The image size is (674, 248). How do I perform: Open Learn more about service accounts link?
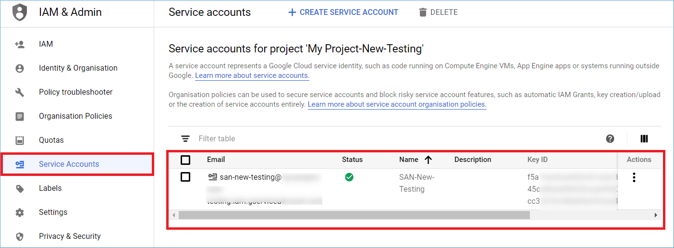[252, 76]
